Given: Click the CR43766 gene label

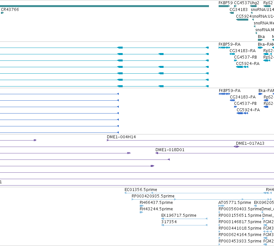Looking at the screenshot, I should click(10, 10).
